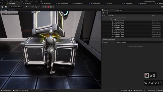Open the Cmd console type dropdown
163x92 pixels.
[25, 90]
